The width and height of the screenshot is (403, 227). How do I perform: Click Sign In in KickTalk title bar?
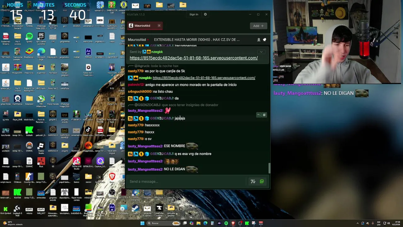click(x=194, y=14)
